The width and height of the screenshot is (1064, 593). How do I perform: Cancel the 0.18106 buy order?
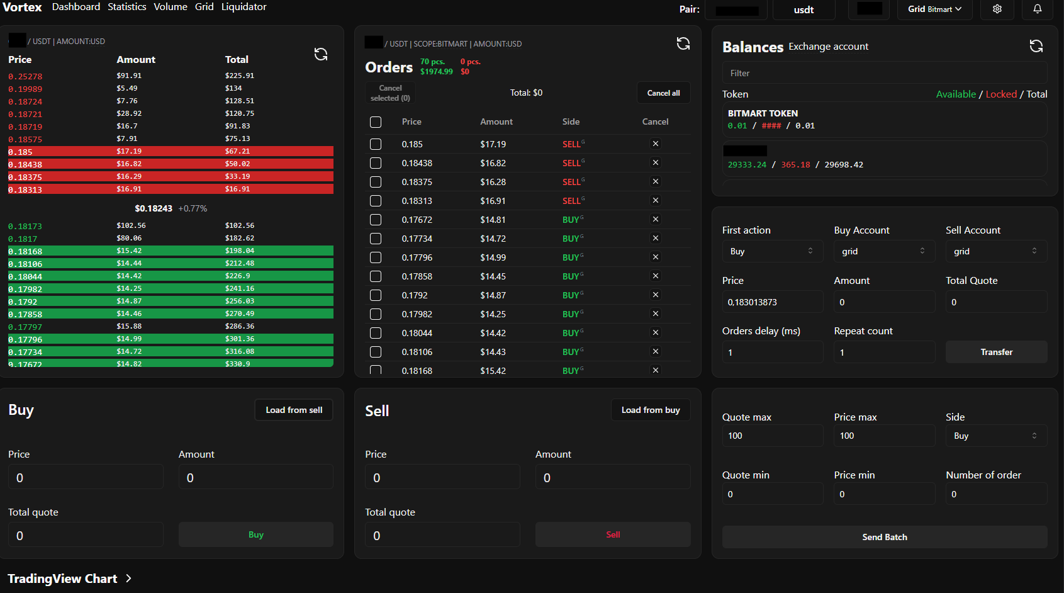pyautogui.click(x=655, y=352)
